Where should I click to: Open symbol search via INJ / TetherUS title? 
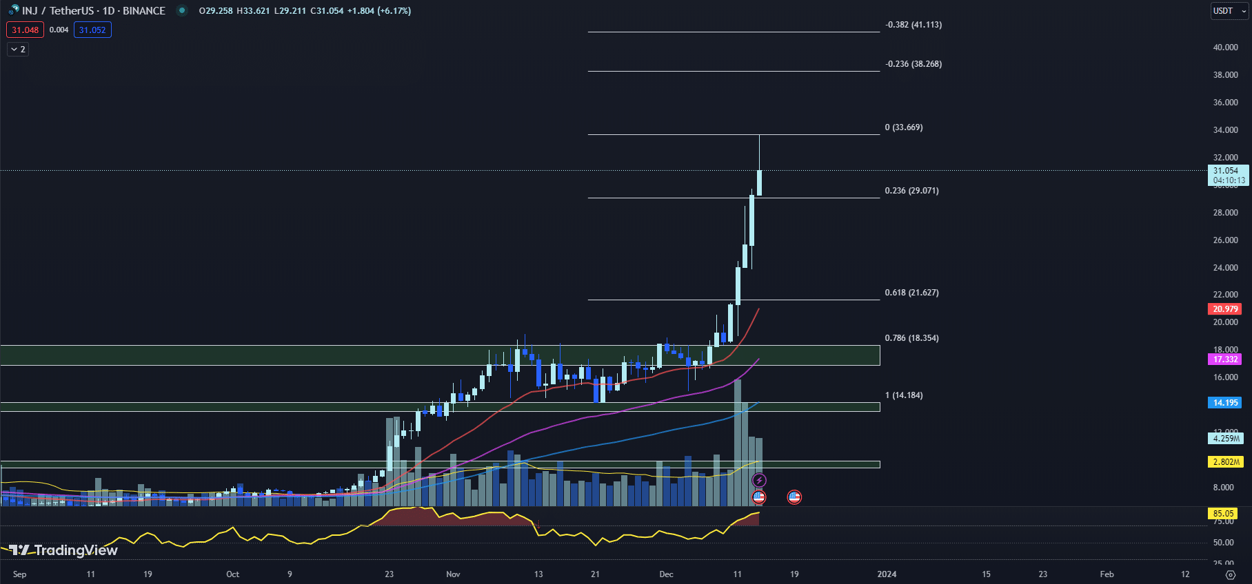(x=94, y=11)
